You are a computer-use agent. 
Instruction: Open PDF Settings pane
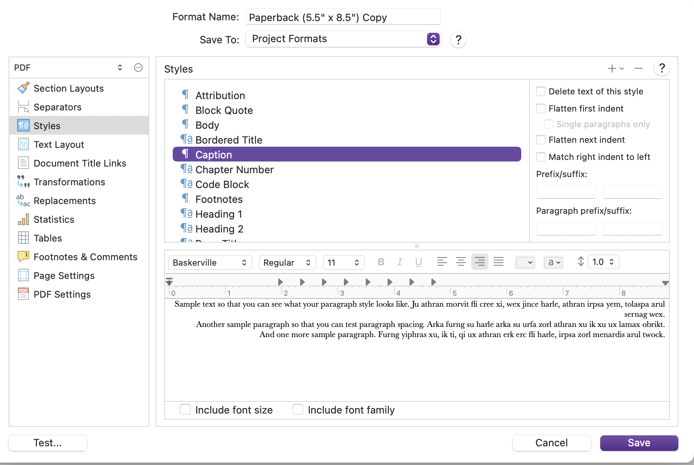(79, 295)
